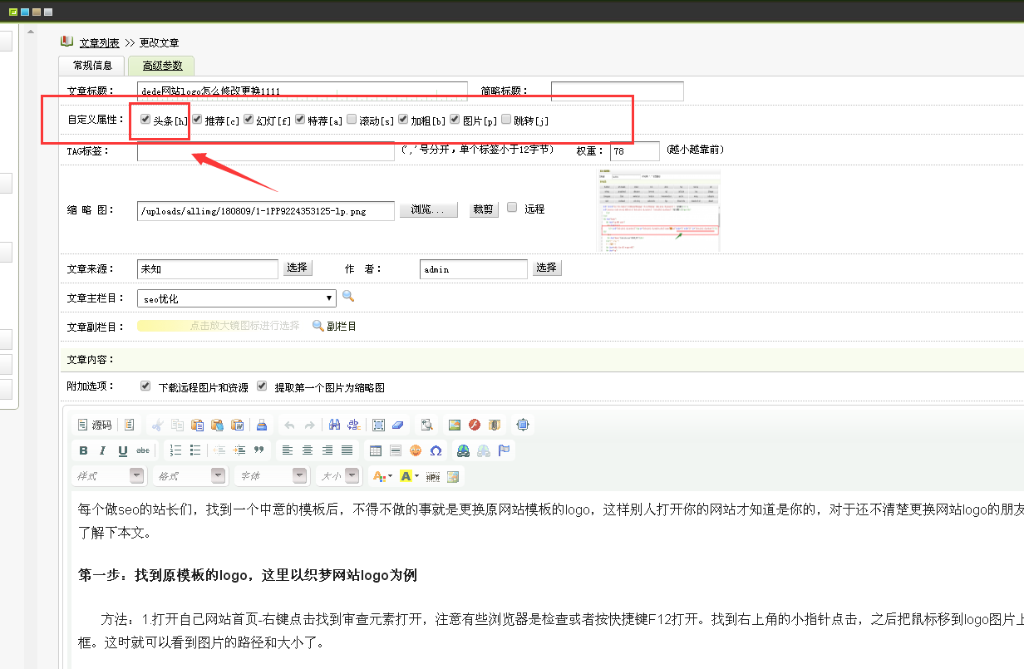Toggle 下载远程图片和资源 checkbox
The width and height of the screenshot is (1024, 669).
[145, 386]
